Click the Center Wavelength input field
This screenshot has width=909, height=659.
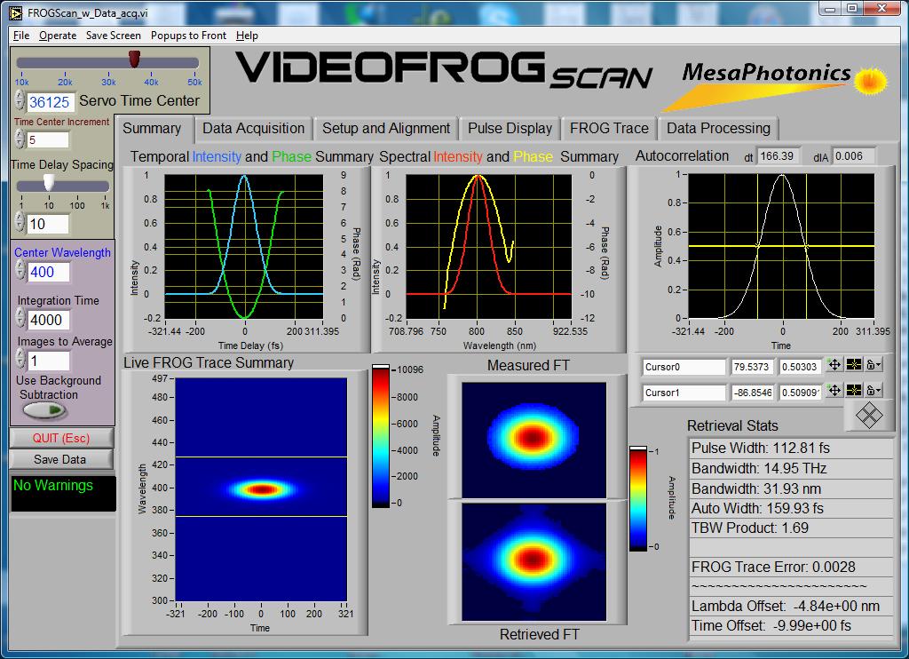point(49,272)
